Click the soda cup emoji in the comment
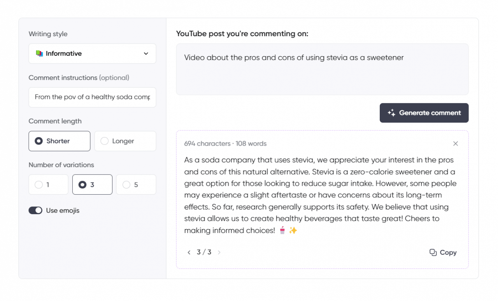498x301 pixels. coord(283,230)
